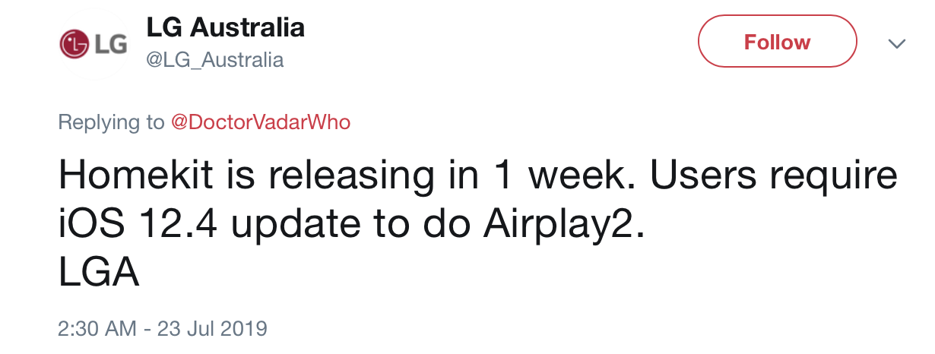This screenshot has width=935, height=354.
Task: Open the tweet timestamp 2:30 AM link
Action: [97, 329]
